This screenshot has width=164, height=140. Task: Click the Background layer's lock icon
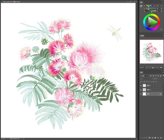160,94
